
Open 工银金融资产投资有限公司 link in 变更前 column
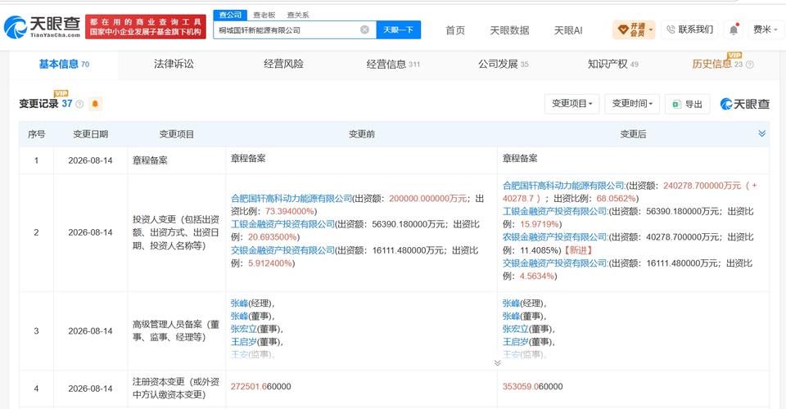click(x=282, y=224)
